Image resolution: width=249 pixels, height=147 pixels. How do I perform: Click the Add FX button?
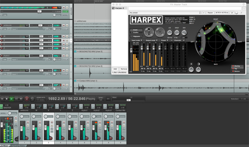[115, 69]
